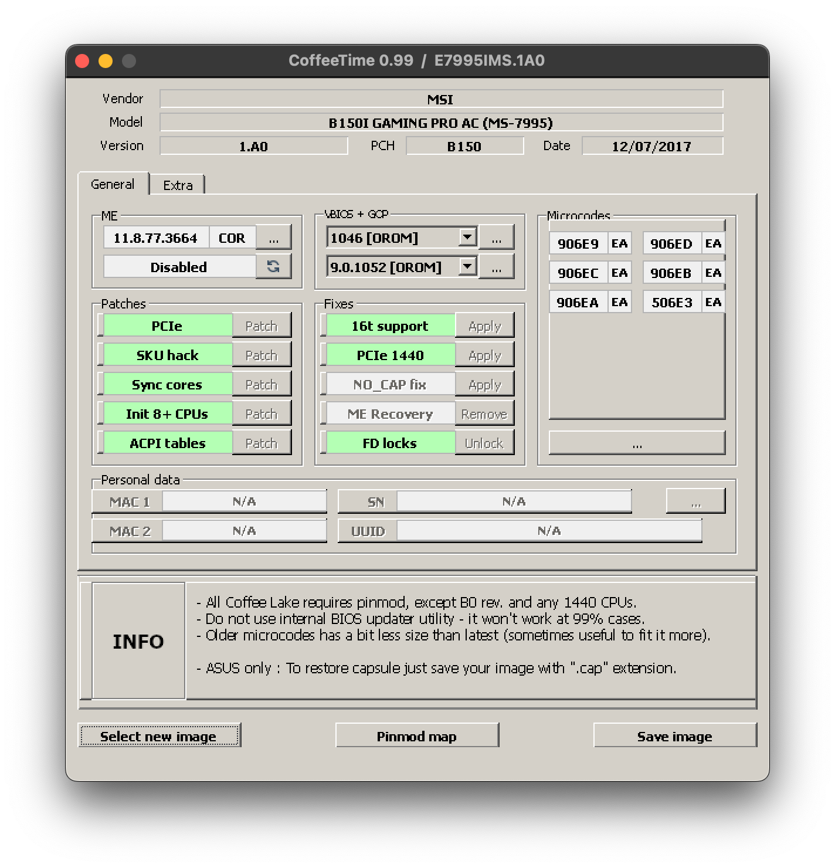The height and width of the screenshot is (868, 835).
Task: Toggle the PCIe 1440 fix indicator
Action: coord(390,355)
